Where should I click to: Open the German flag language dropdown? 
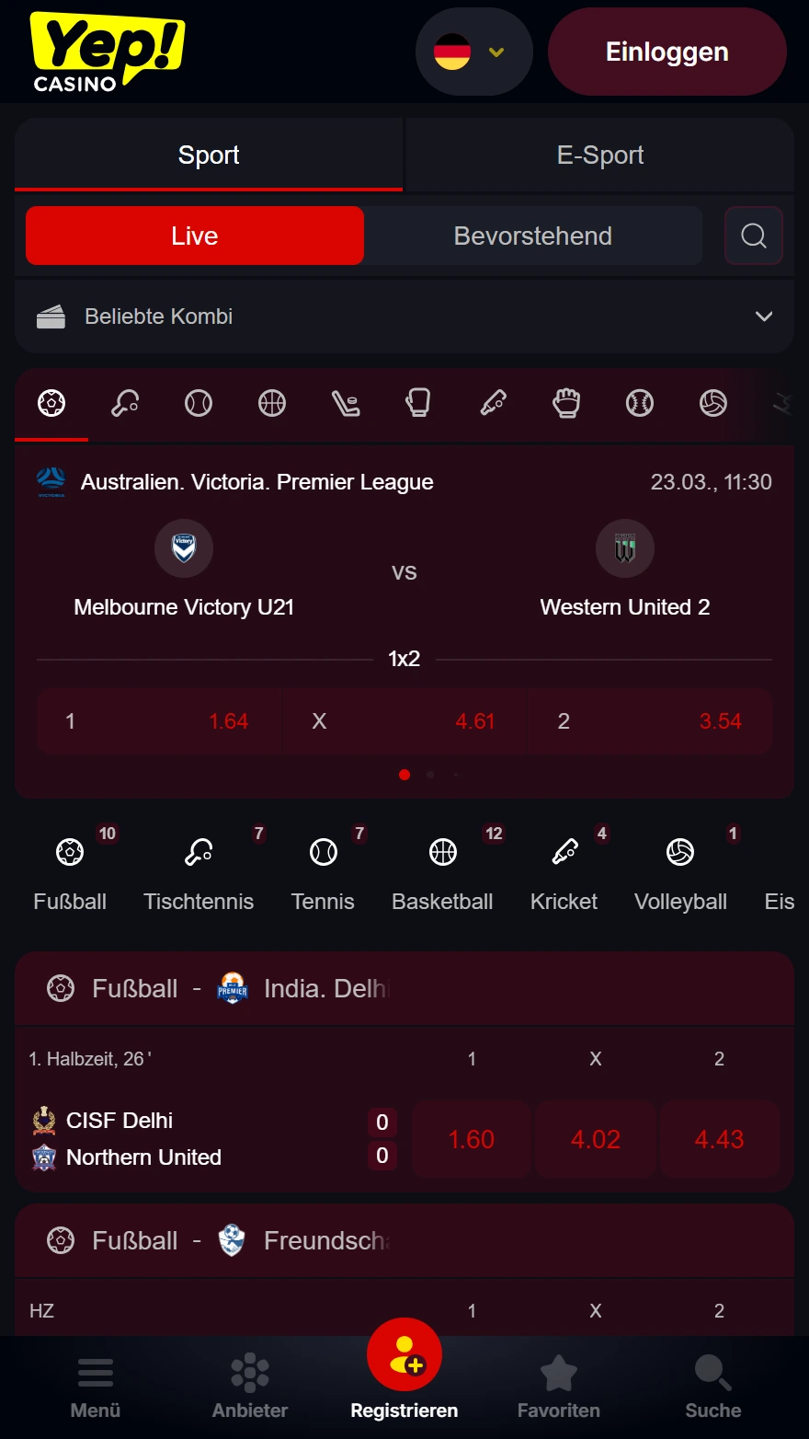(x=473, y=52)
